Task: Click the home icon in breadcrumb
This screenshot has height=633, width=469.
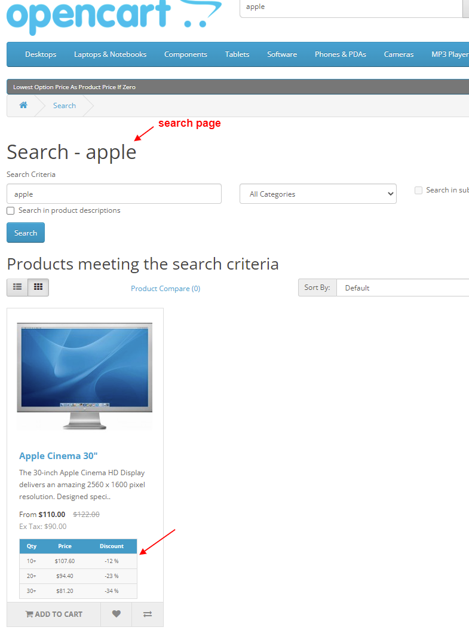Action: tap(23, 105)
